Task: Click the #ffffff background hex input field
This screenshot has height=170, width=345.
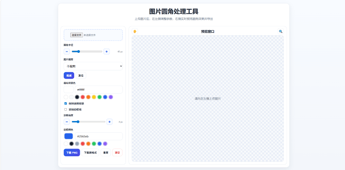Action: coord(99,90)
